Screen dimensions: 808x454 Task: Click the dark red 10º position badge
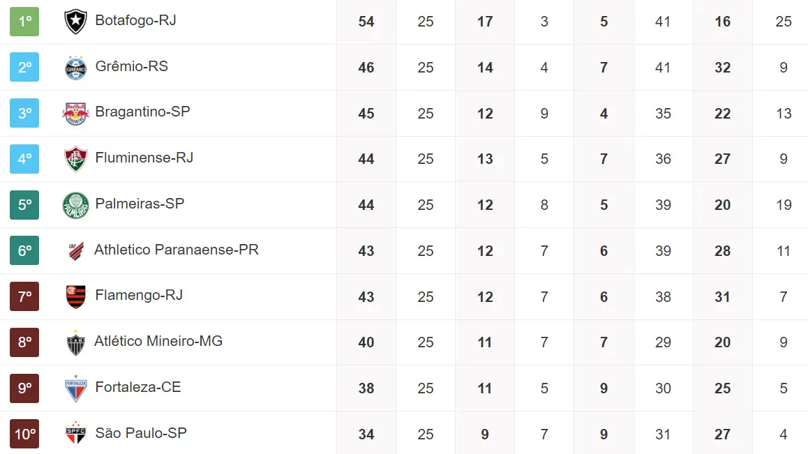point(24,434)
